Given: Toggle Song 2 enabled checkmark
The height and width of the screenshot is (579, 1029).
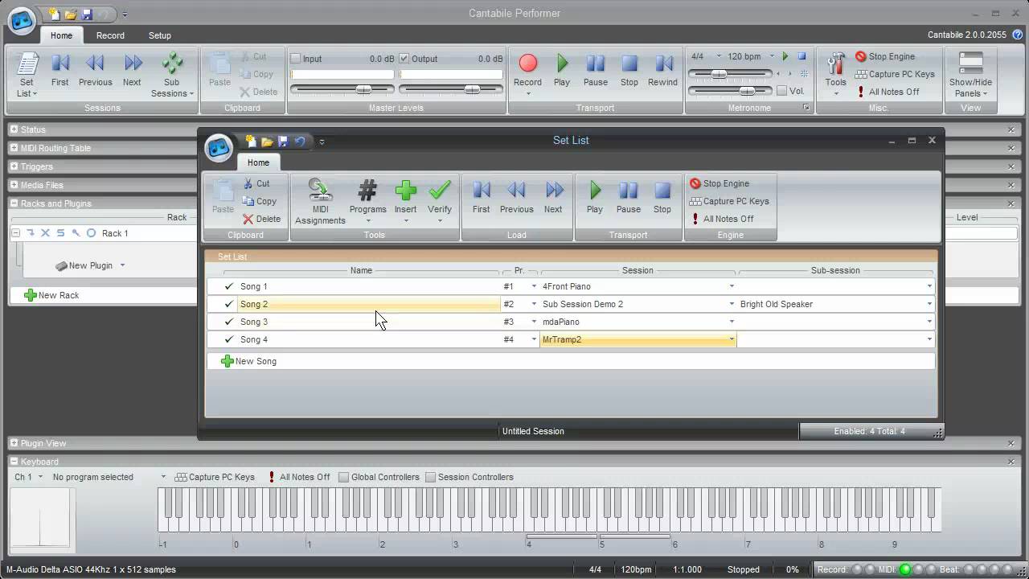Looking at the screenshot, I should click(x=229, y=304).
